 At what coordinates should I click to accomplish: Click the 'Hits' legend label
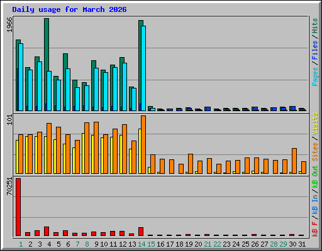pyautogui.click(x=315, y=26)
